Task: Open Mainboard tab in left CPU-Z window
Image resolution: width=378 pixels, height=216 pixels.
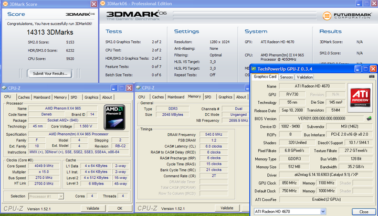Action: (41, 98)
